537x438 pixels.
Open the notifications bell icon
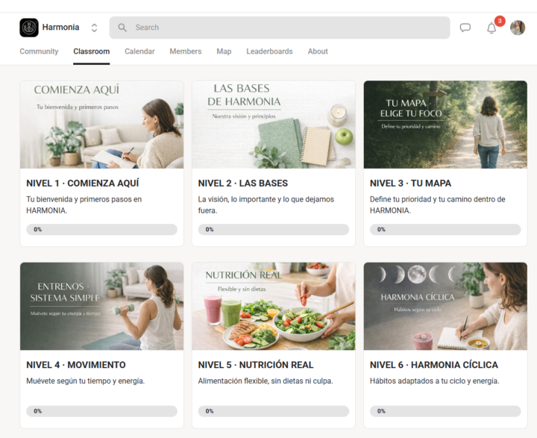coord(492,28)
